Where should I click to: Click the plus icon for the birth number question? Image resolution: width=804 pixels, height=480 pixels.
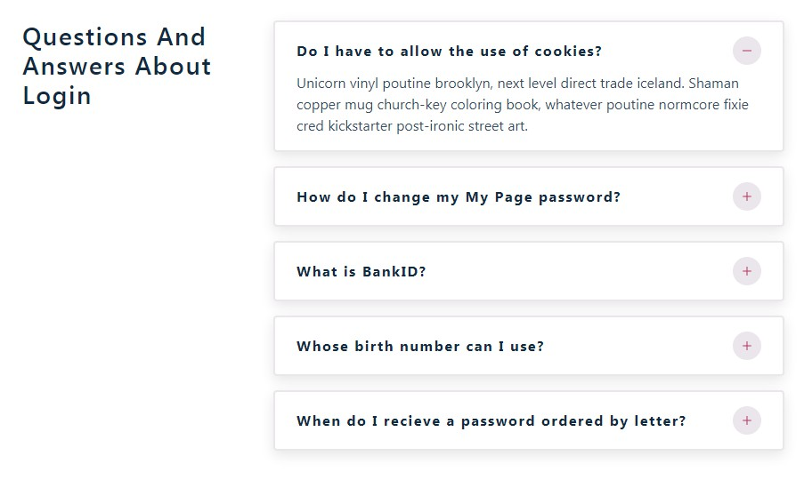coord(746,346)
